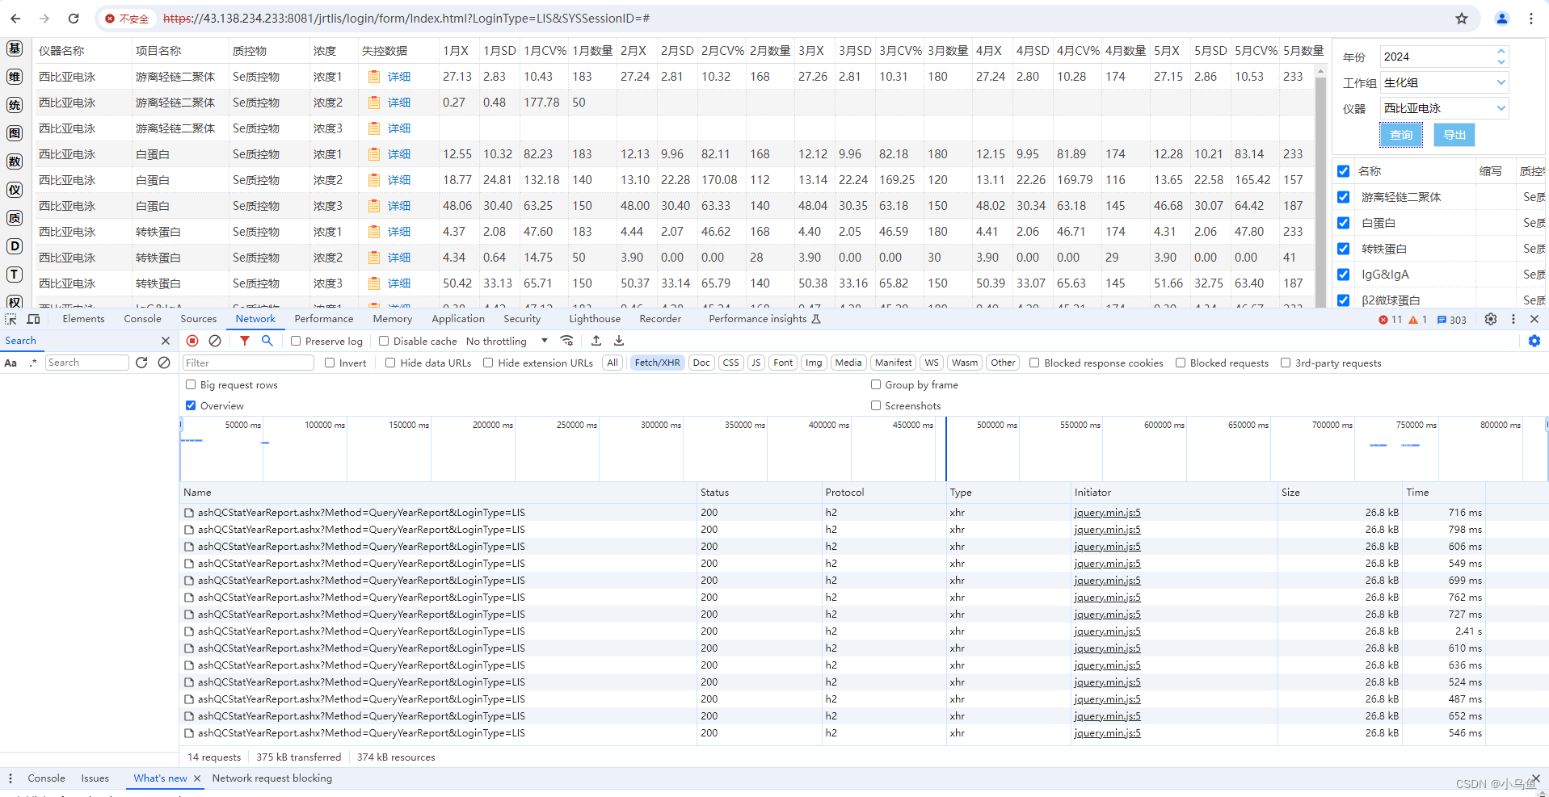Uncheck the Overview checkbox
Viewport: 1549px width, 797px height.
(191, 405)
